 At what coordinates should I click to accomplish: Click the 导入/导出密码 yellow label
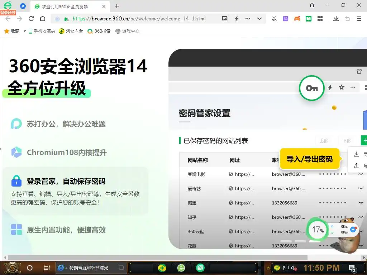[x=309, y=159]
